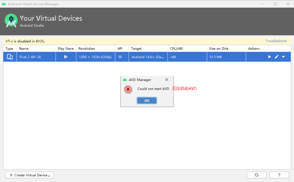
Task: Click the Android icon in AVD Manager dialog title
Action: (x=125, y=80)
